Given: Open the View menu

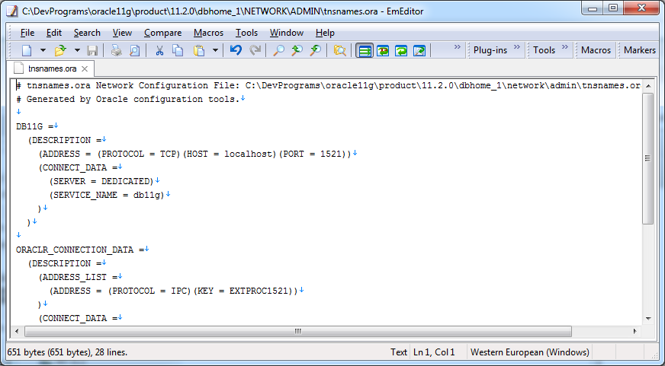Looking at the screenshot, I should pyautogui.click(x=122, y=33).
